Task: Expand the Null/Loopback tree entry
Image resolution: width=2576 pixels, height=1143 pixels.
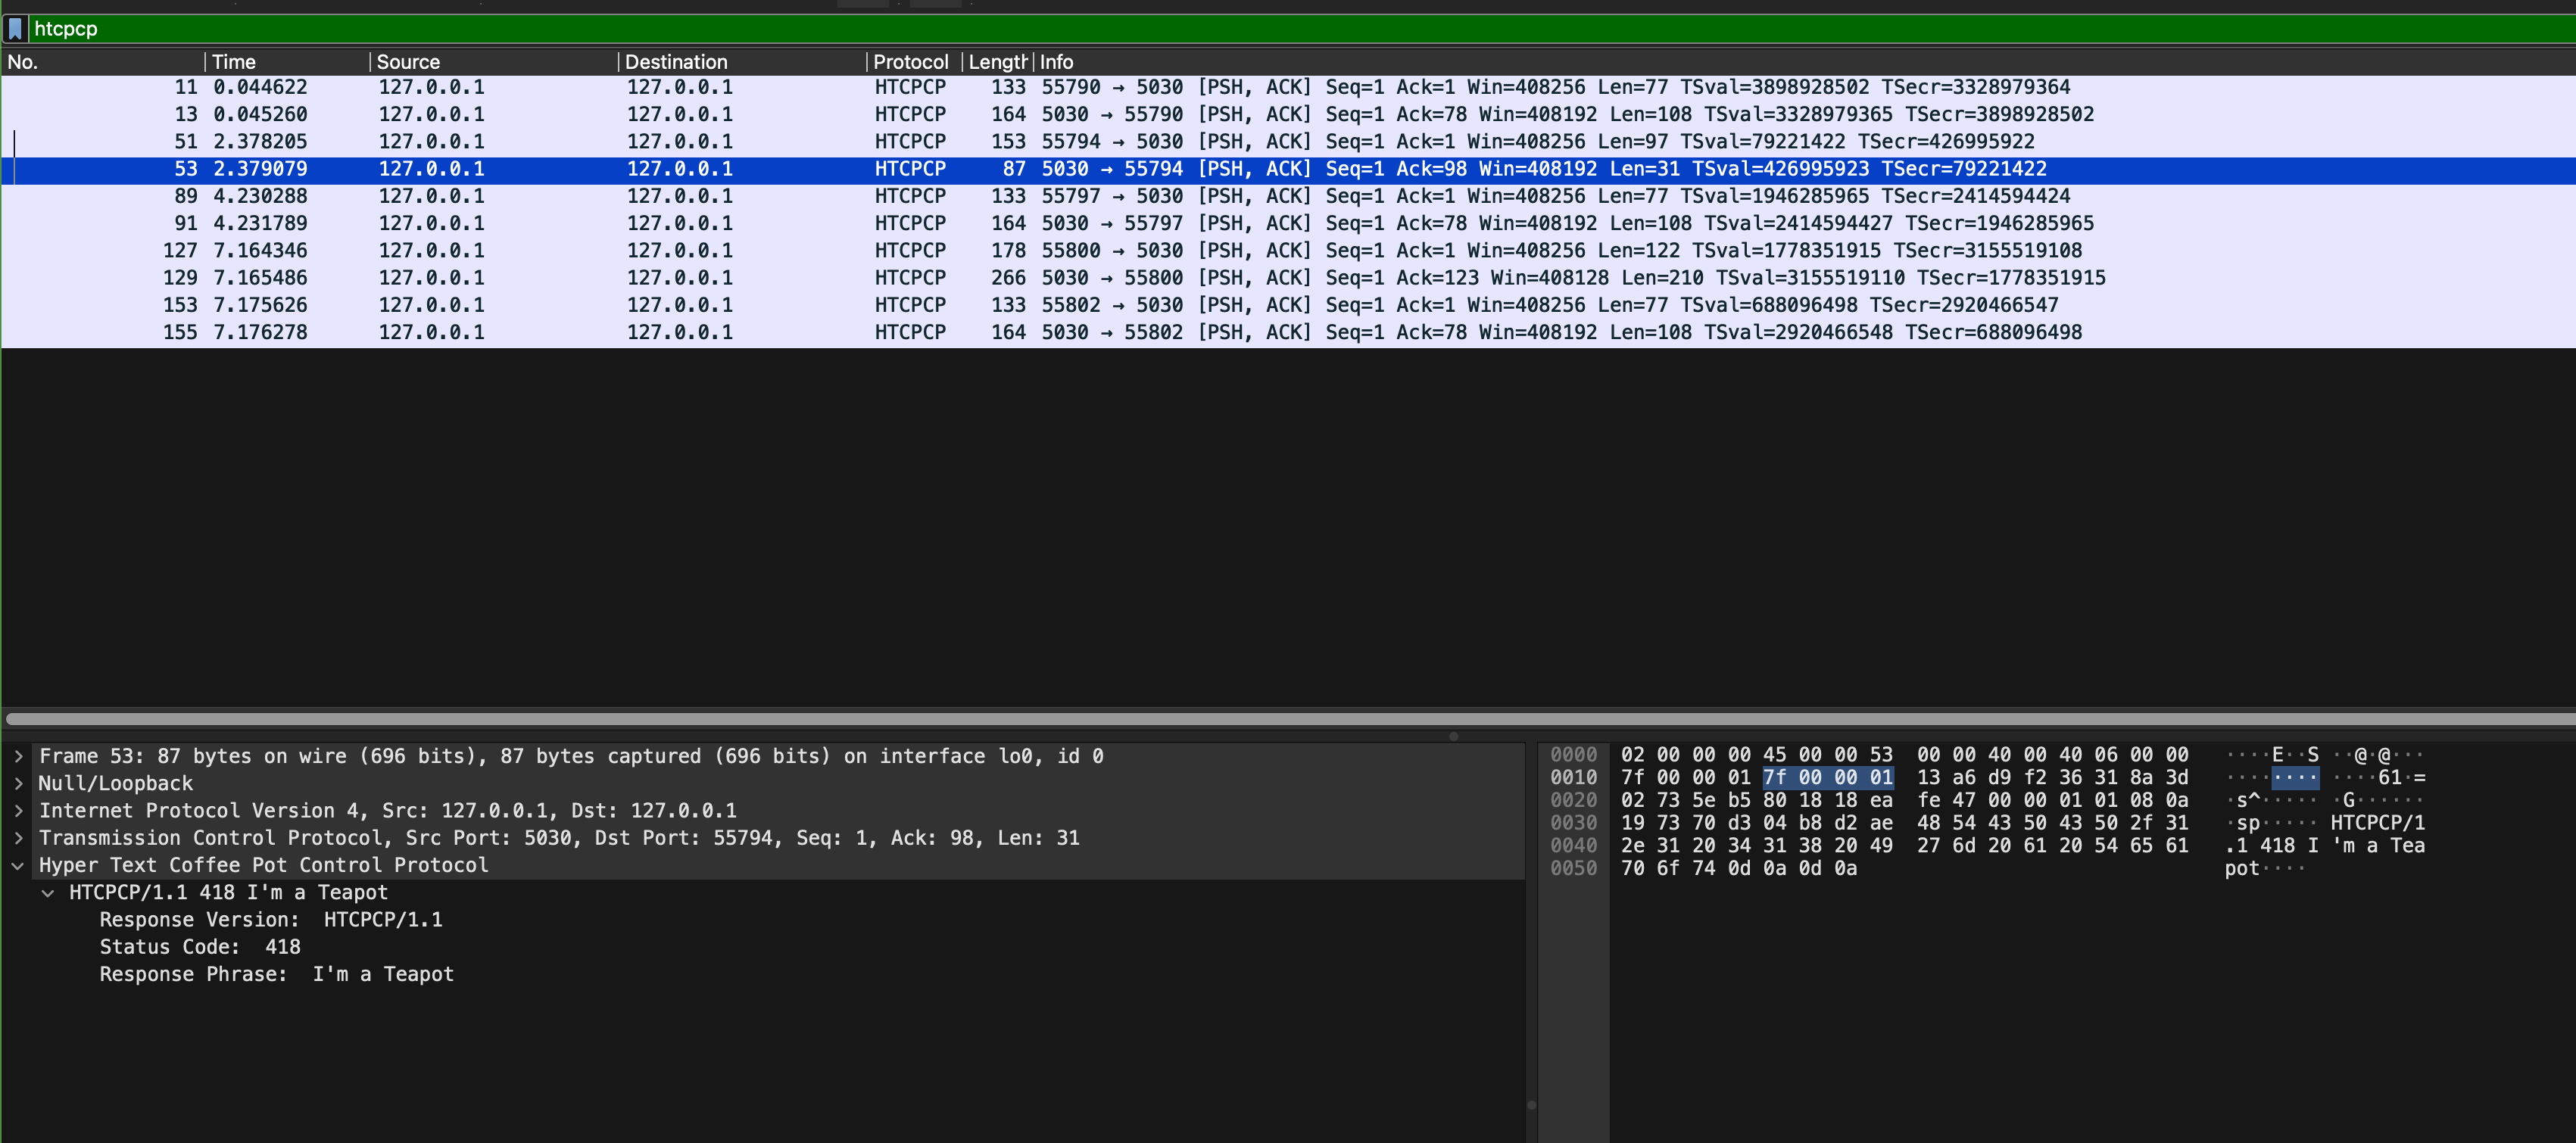Action: point(18,783)
